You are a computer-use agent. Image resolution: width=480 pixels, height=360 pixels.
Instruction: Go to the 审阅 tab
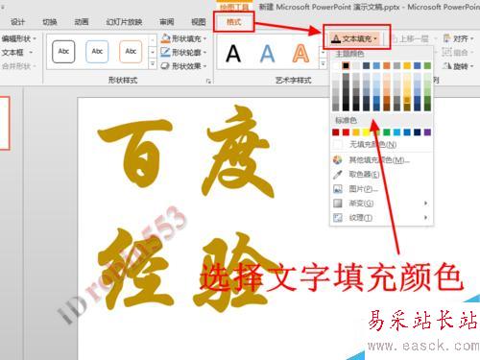[x=167, y=22]
